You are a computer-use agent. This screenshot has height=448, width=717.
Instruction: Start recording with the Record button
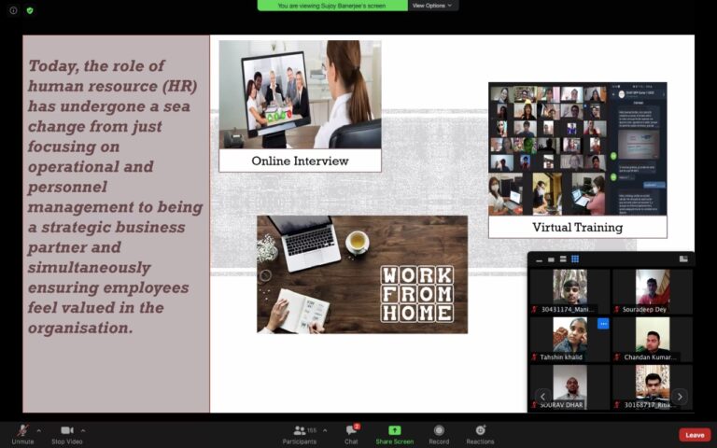tap(439, 433)
